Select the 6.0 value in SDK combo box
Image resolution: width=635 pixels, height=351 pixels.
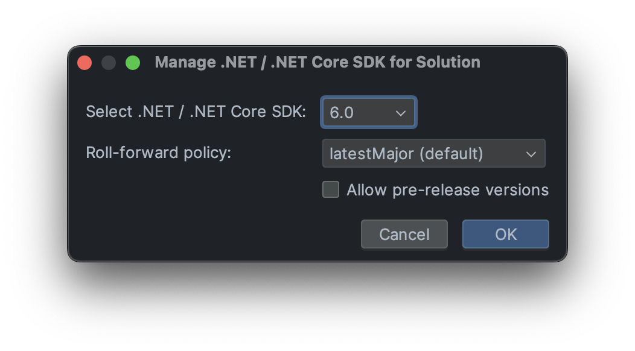click(x=342, y=113)
